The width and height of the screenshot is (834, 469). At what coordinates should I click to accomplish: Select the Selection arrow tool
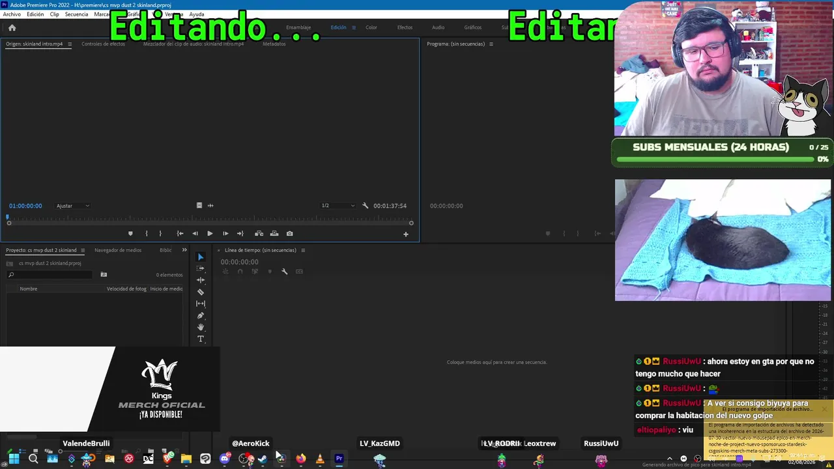(201, 257)
